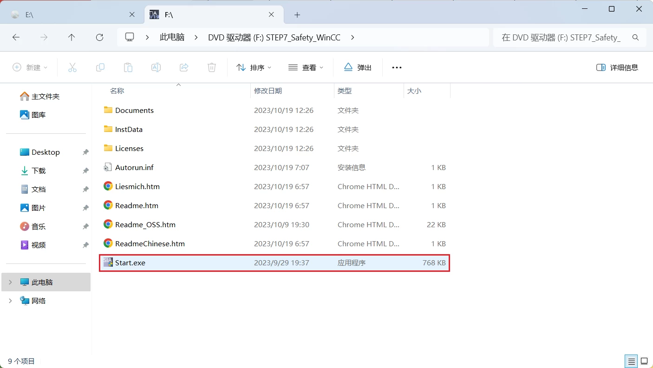Viewport: 653px width, 368px height.
Task: Open the 查看 view dropdown
Action: [x=306, y=67]
